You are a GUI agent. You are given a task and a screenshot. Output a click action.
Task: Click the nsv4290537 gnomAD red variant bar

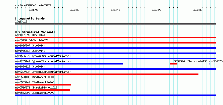coord(106,74)
